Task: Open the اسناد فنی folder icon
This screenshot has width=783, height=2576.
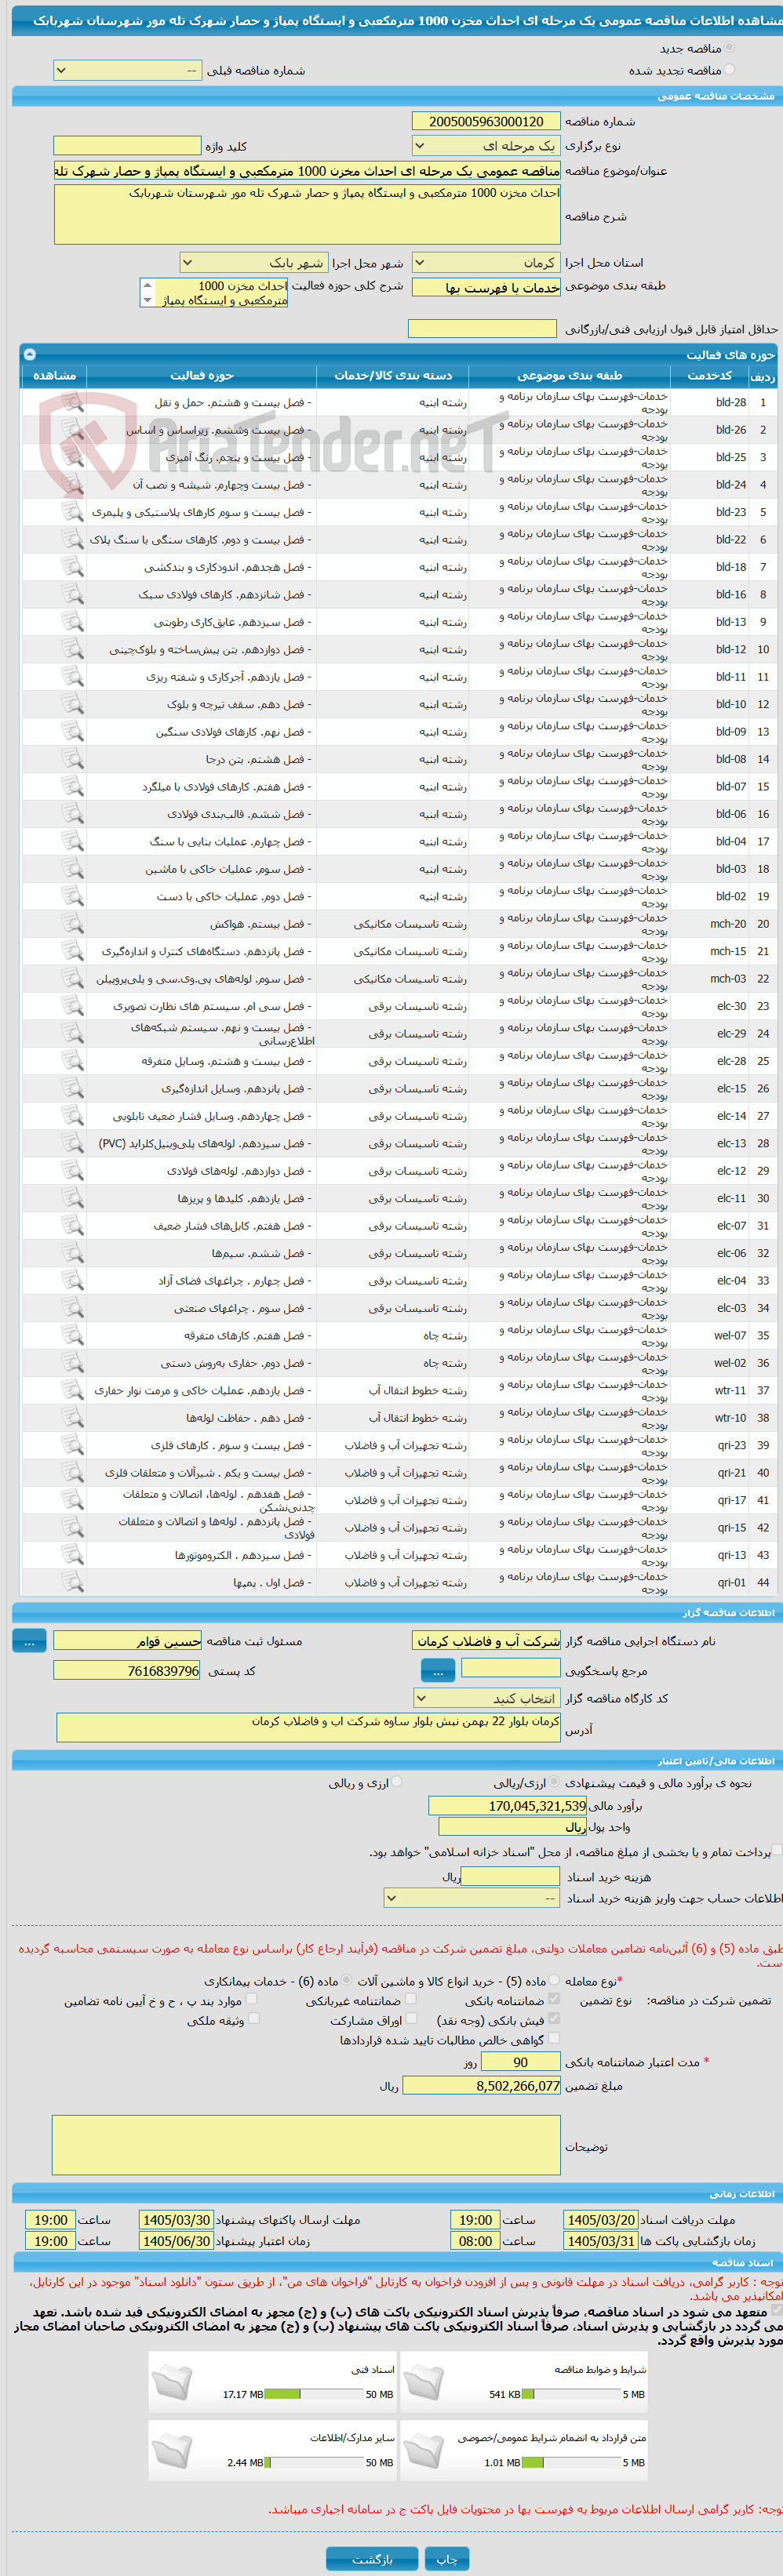Action: point(171,2383)
